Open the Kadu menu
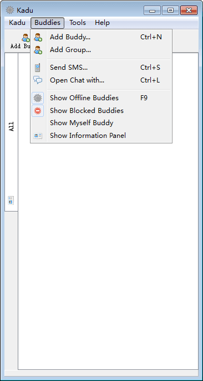The height and width of the screenshot is (381, 203). [x=17, y=23]
